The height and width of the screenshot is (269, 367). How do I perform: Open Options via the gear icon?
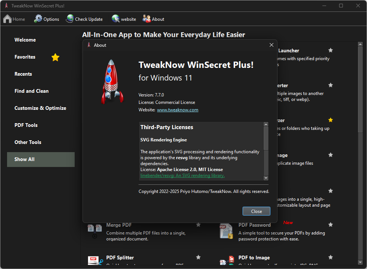click(x=38, y=19)
